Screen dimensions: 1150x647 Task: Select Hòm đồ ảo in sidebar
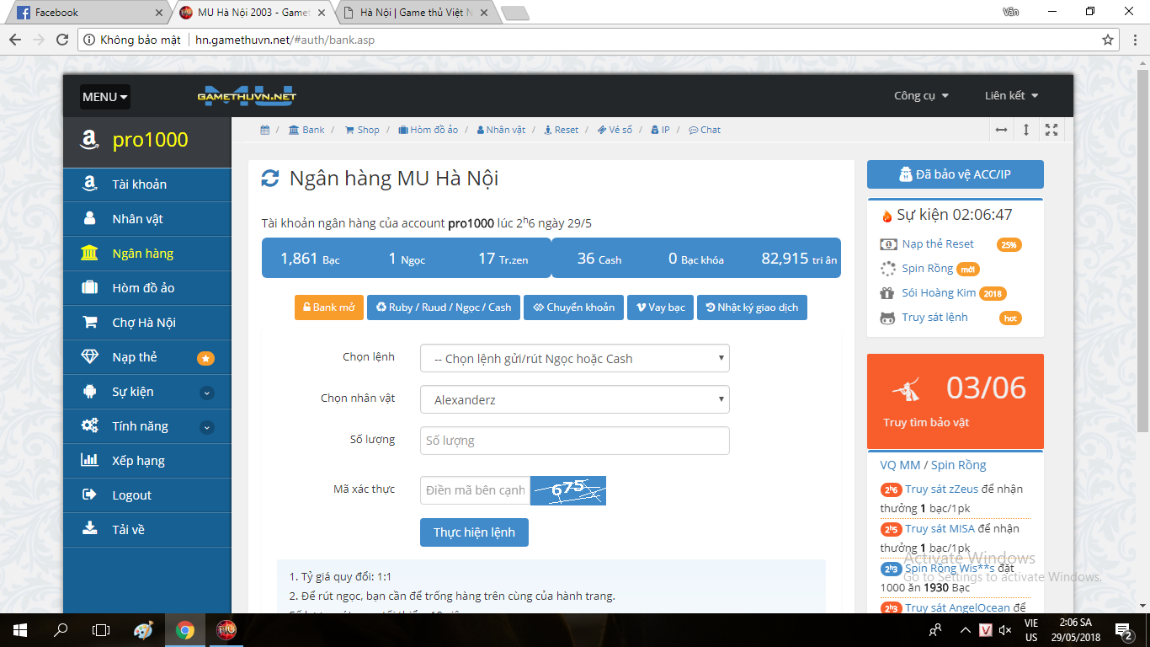pyautogui.click(x=147, y=288)
